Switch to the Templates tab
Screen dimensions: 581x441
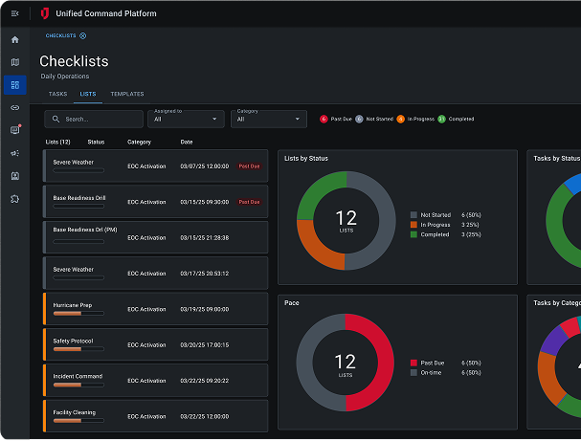(126, 94)
